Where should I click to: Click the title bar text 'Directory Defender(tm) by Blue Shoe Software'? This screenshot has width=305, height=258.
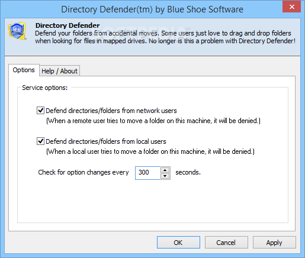[x=152, y=9]
